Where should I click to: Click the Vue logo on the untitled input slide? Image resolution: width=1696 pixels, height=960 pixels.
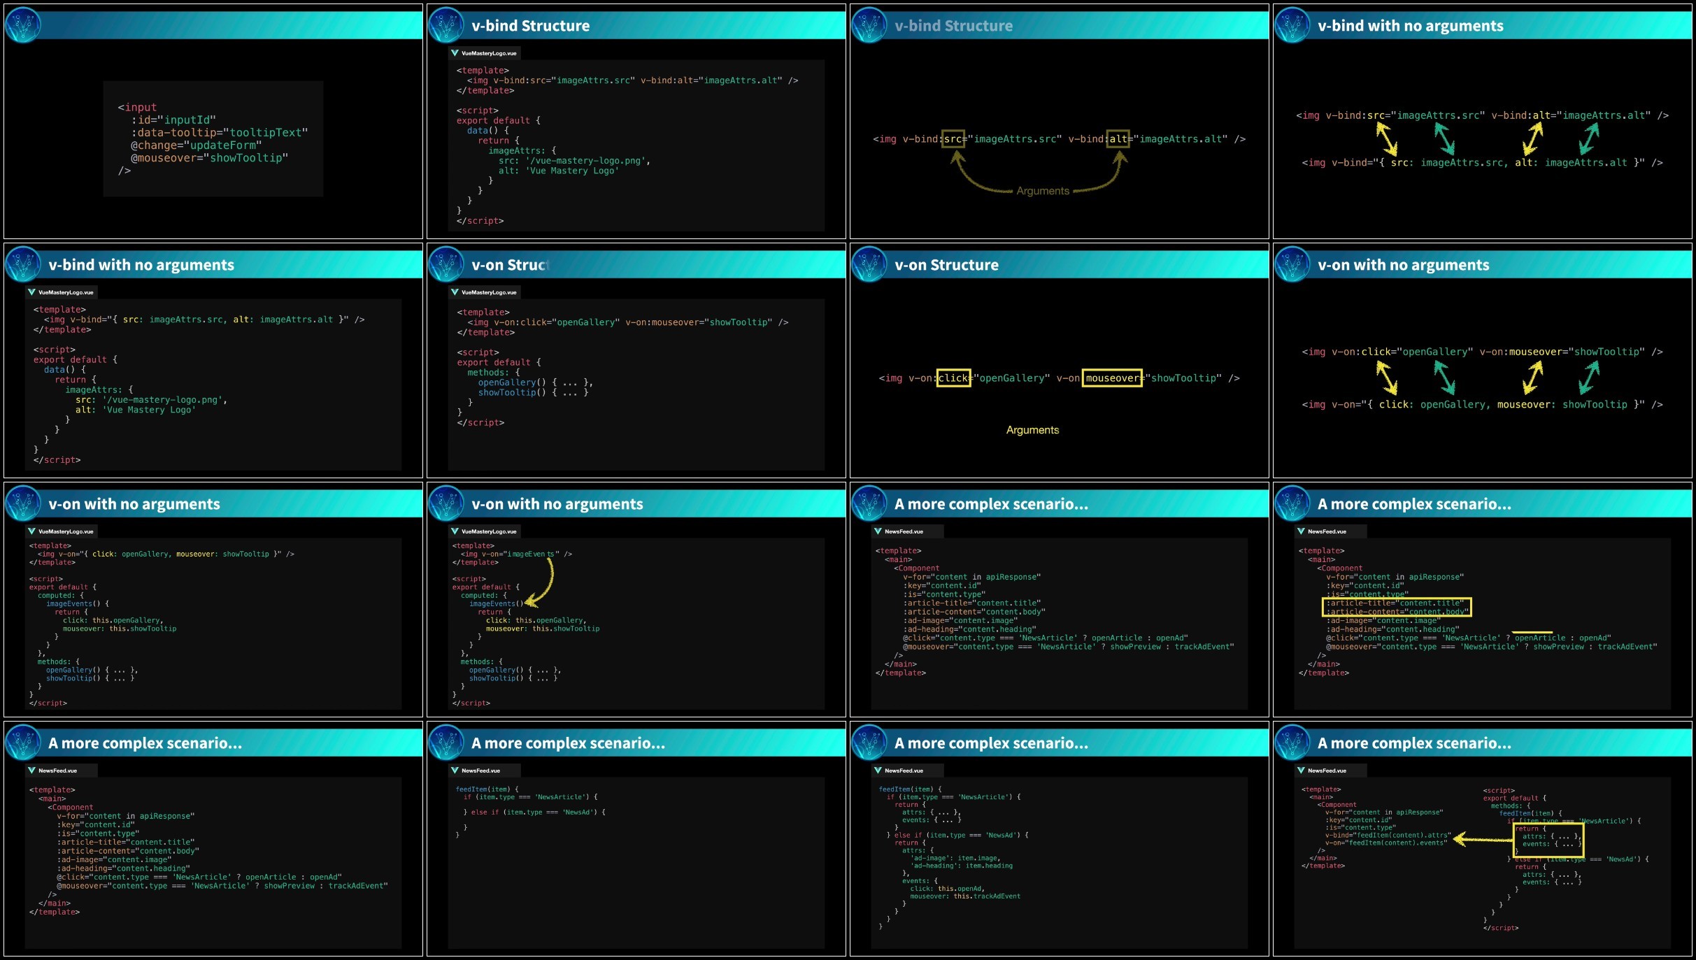click(23, 25)
